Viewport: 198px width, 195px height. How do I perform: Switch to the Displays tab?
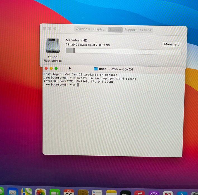99,29
